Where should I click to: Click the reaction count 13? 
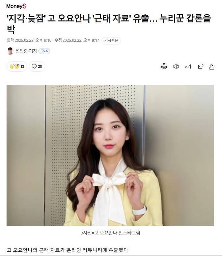22,66
